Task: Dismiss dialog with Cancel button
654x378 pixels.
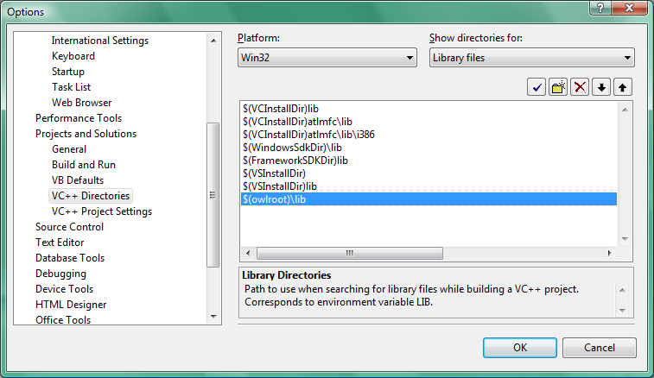Action: [x=600, y=348]
